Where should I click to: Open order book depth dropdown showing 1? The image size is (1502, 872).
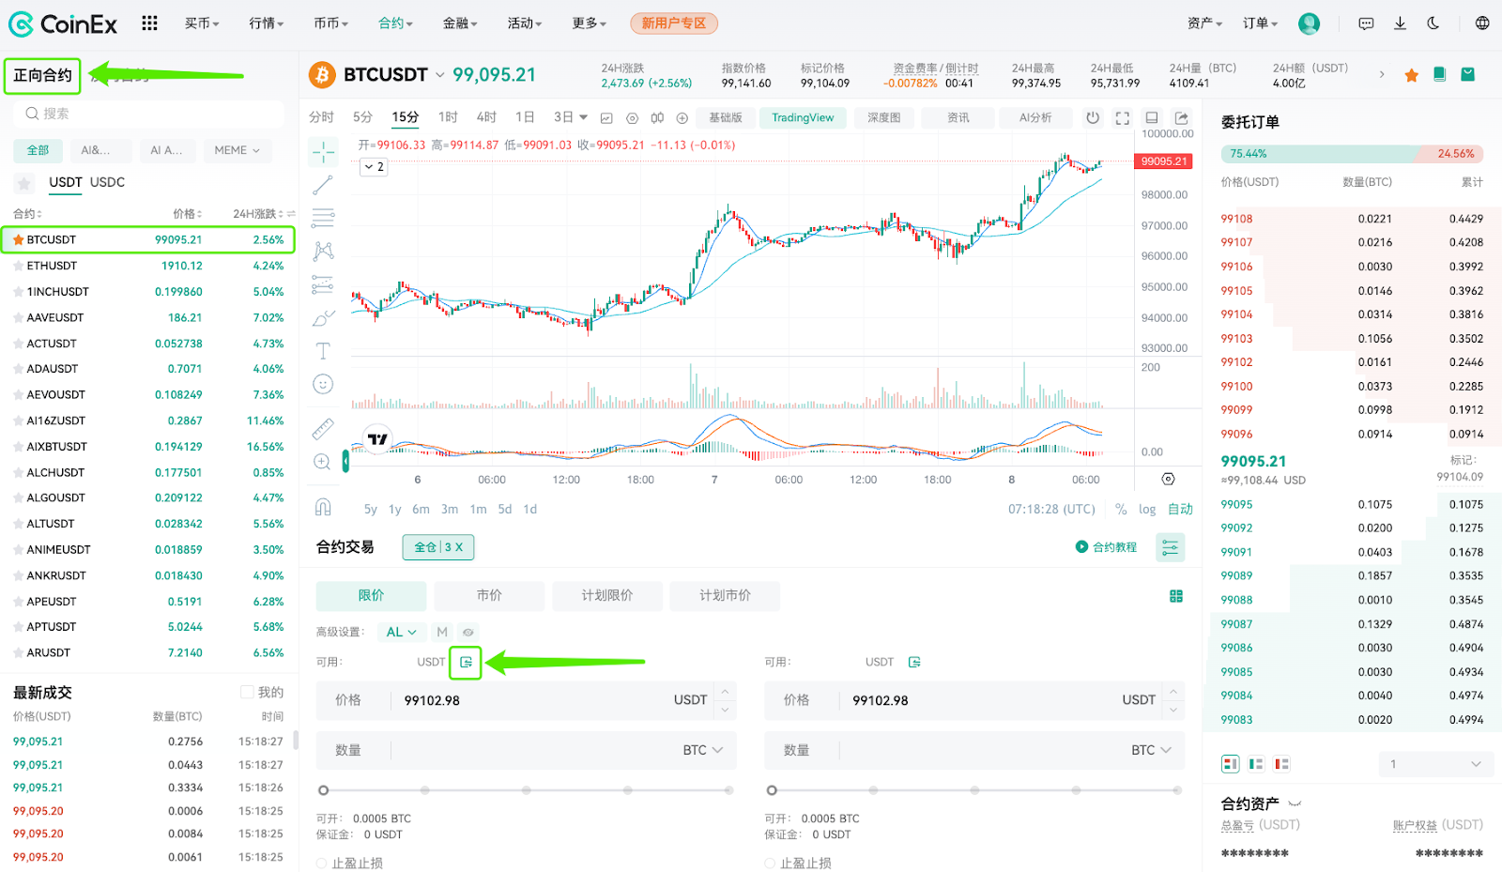coord(1434,764)
